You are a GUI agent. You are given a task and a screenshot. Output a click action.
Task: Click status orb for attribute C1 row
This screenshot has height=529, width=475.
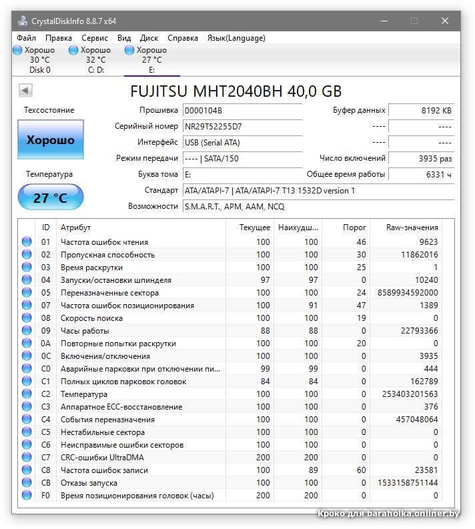[27, 381]
